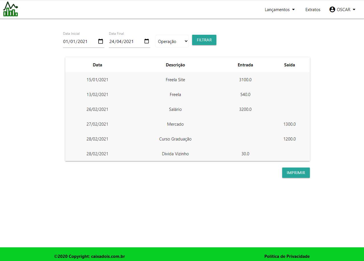This screenshot has height=261, width=364.
Task: Click the Entrada column header
Action: (x=245, y=65)
